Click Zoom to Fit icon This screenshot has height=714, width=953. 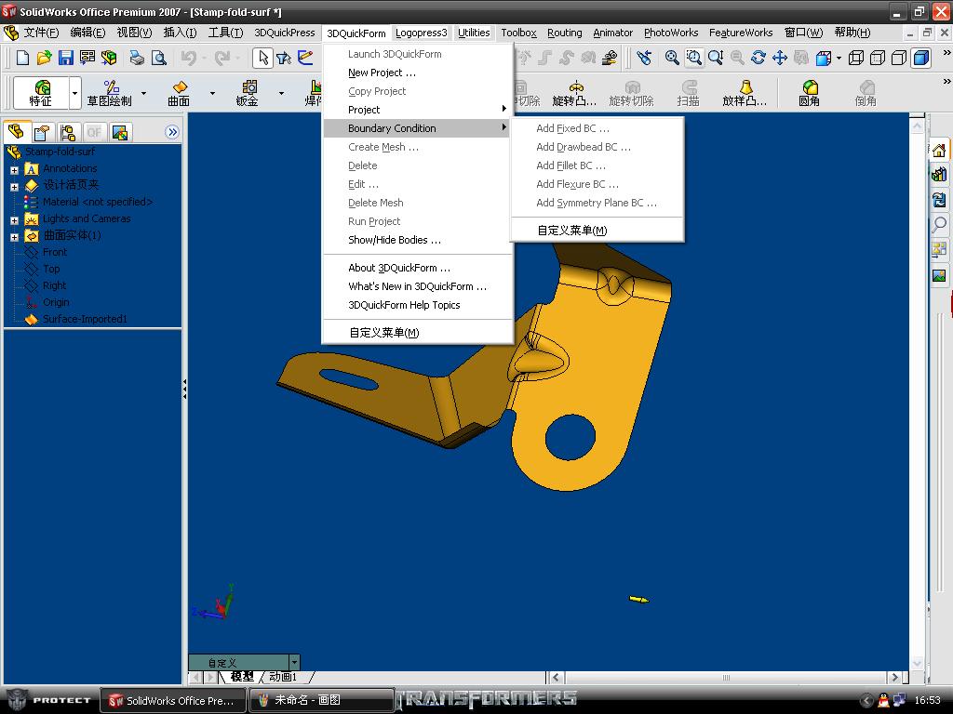(x=672, y=58)
